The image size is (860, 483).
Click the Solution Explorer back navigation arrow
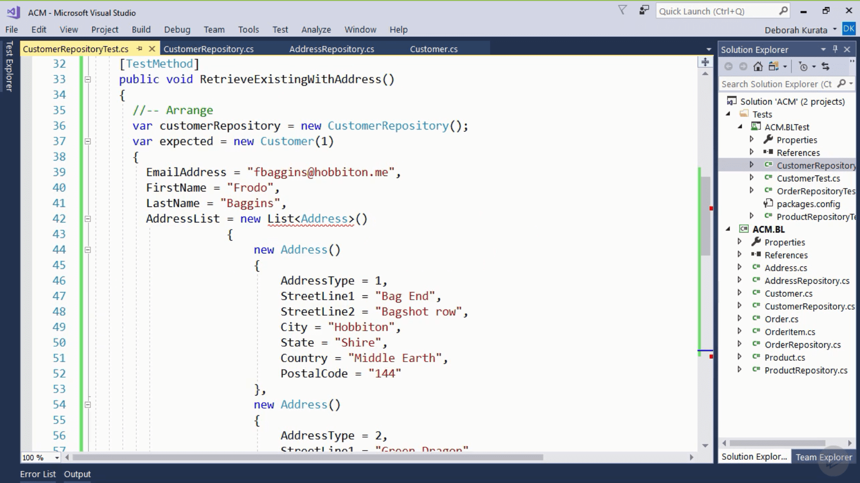click(x=728, y=66)
